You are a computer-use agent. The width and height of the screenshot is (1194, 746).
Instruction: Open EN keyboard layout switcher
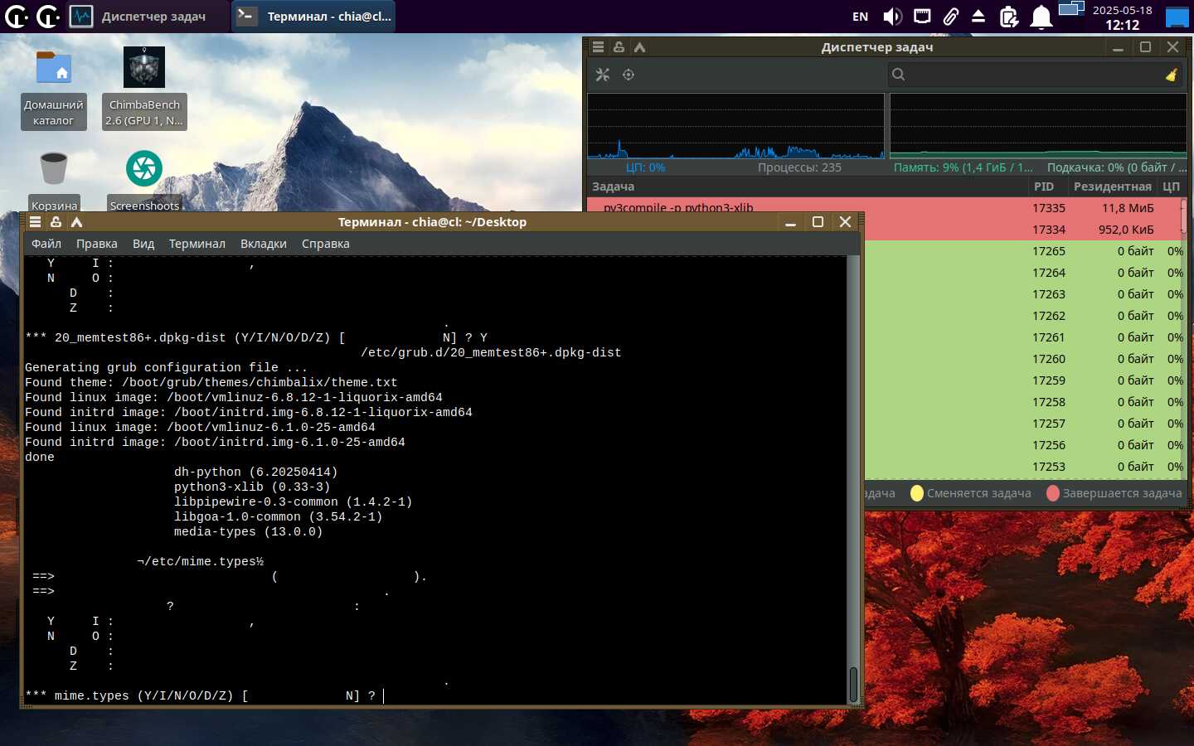pos(860,17)
